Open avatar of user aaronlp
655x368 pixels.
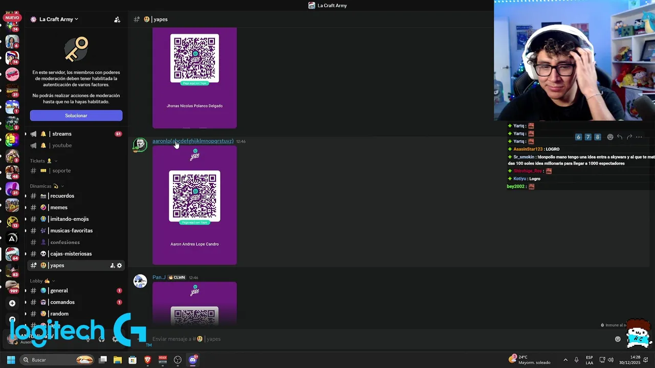pos(140,145)
